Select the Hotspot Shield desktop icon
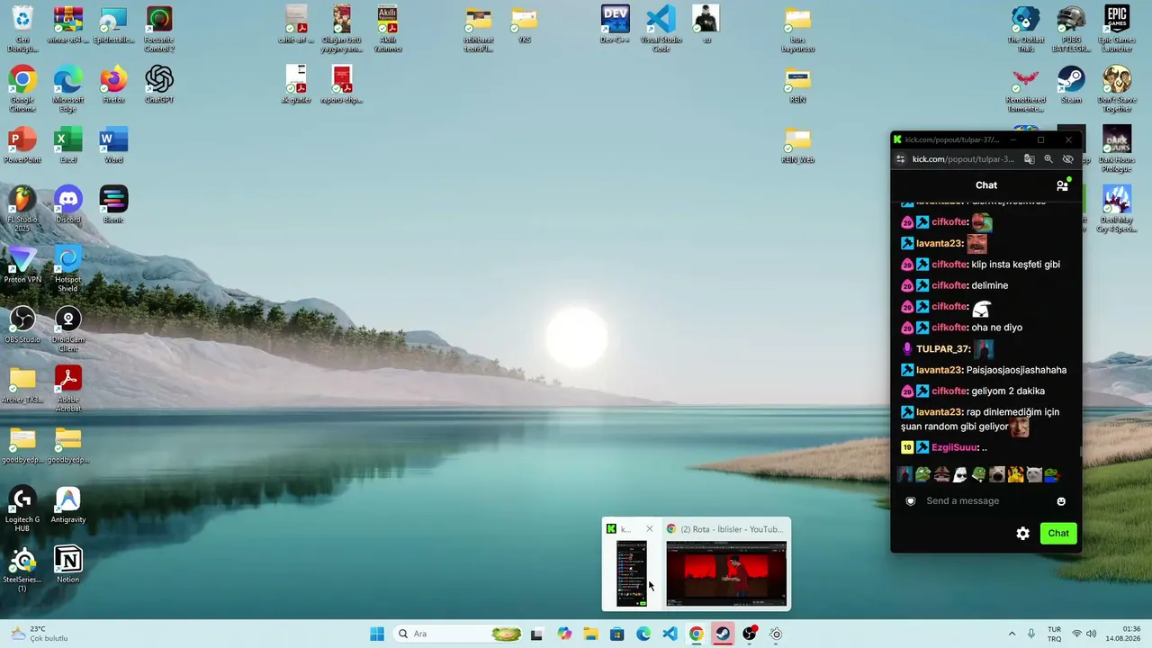1152x648 pixels. [x=67, y=269]
